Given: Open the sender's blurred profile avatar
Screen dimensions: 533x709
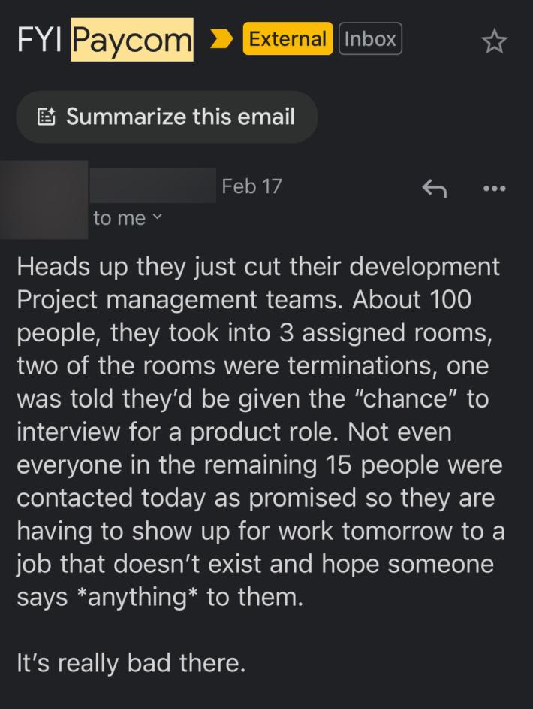Looking at the screenshot, I should [42, 194].
